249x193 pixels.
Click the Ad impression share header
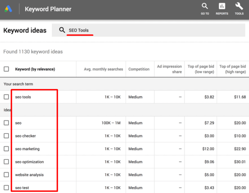pos(169,69)
